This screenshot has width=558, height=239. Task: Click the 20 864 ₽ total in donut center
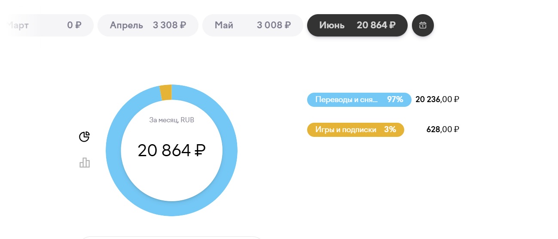[171, 151]
